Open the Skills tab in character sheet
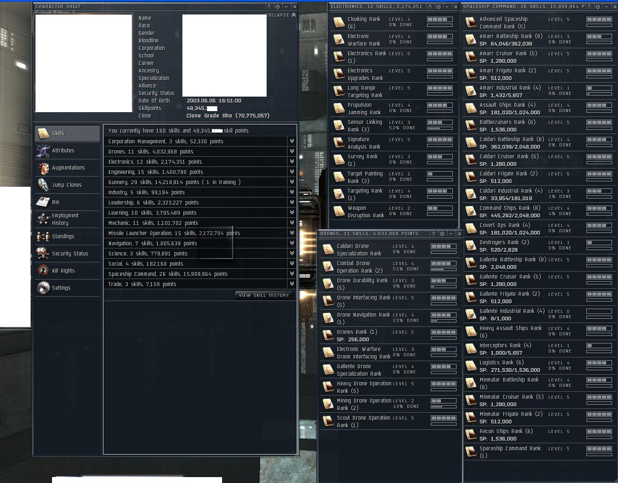The height and width of the screenshot is (483, 618). [67, 133]
